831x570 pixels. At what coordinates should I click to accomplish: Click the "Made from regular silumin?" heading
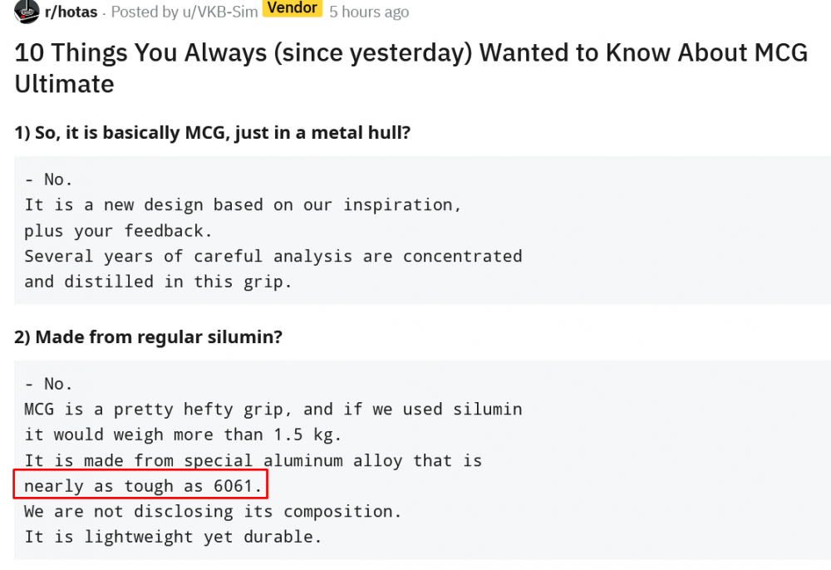pos(150,337)
